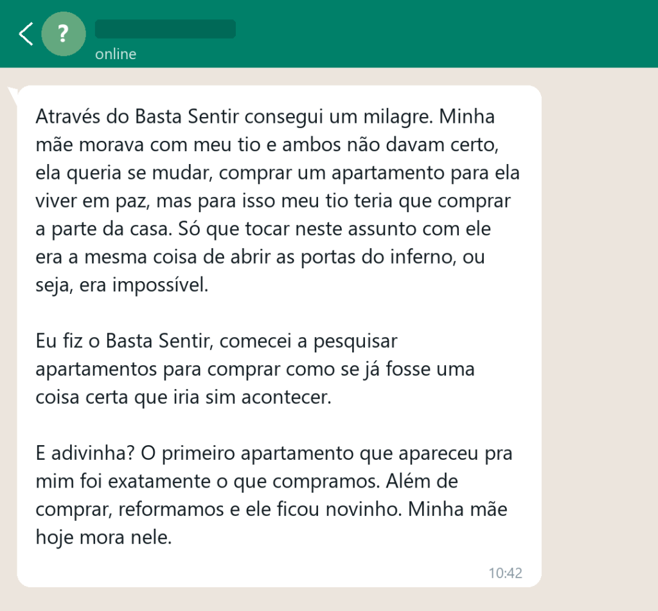This screenshot has height=611, width=658.
Task: Go back using the header arrow
Action: tap(26, 33)
